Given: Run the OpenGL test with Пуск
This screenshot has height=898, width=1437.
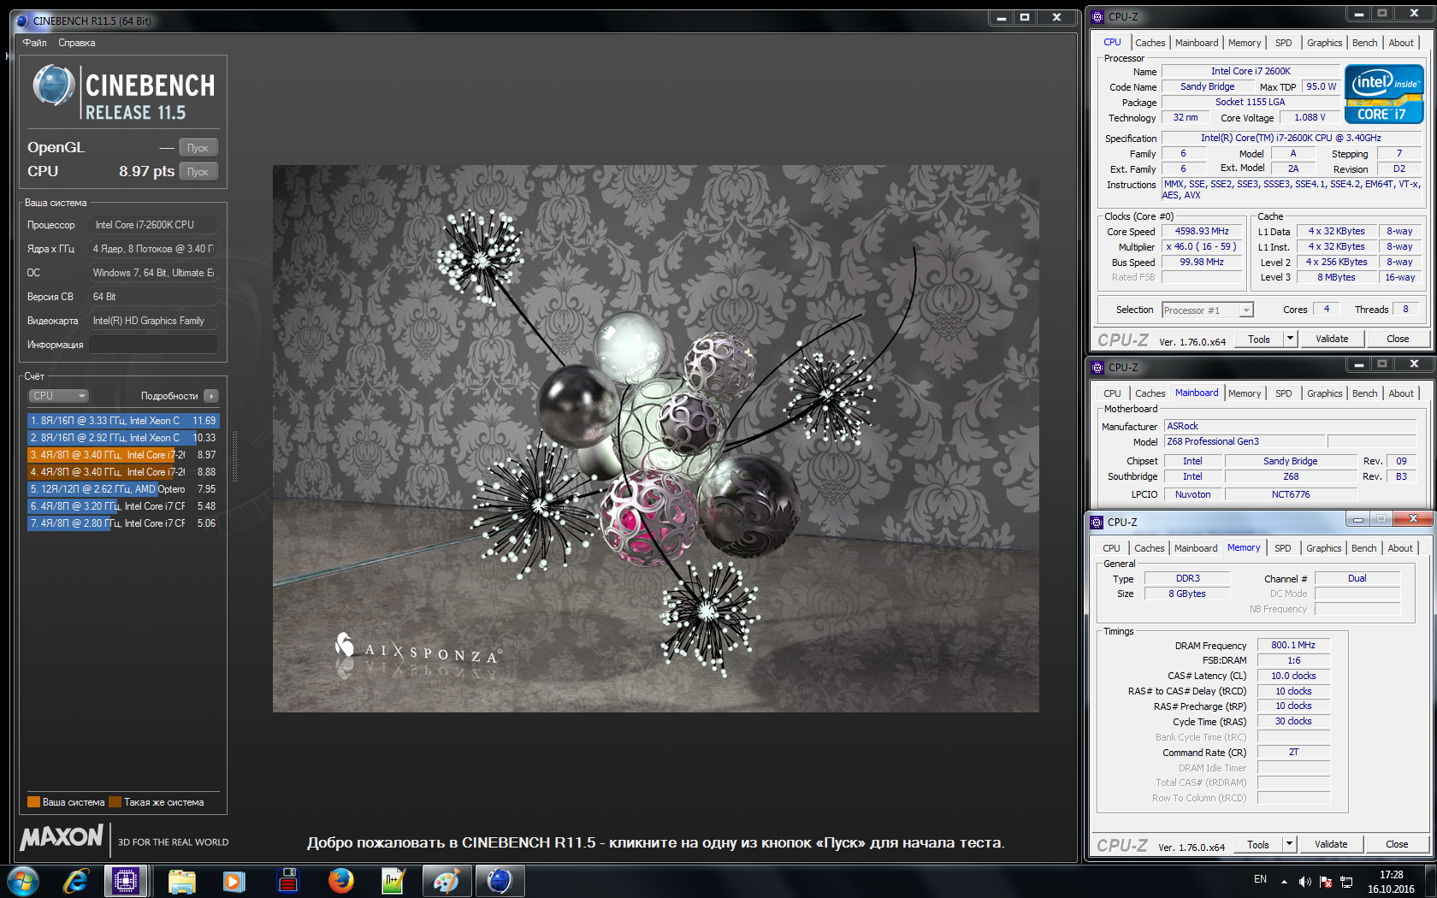Looking at the screenshot, I should coord(198,148).
